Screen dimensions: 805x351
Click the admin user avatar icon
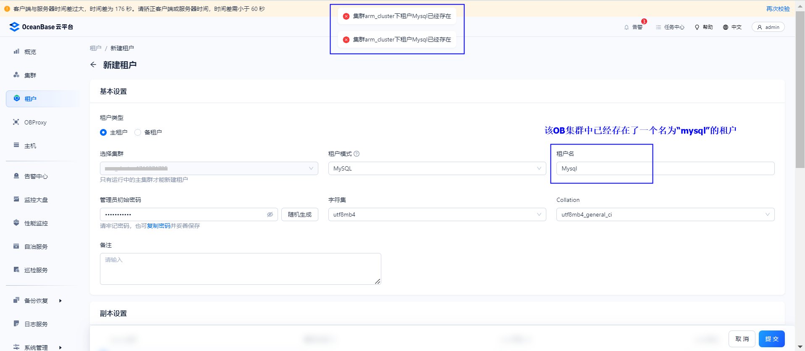click(760, 27)
